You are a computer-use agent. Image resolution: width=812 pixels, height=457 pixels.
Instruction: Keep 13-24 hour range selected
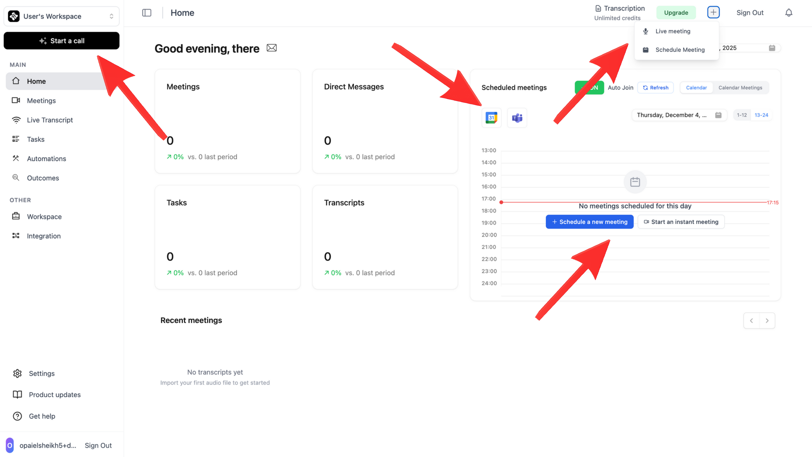(x=761, y=115)
